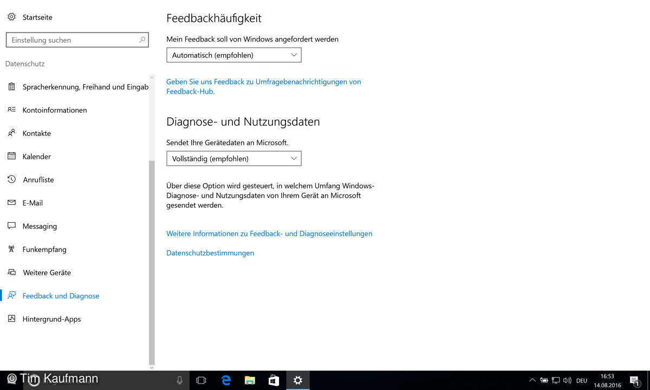Click the Hintergrund-Apps picture icon

click(x=11, y=319)
